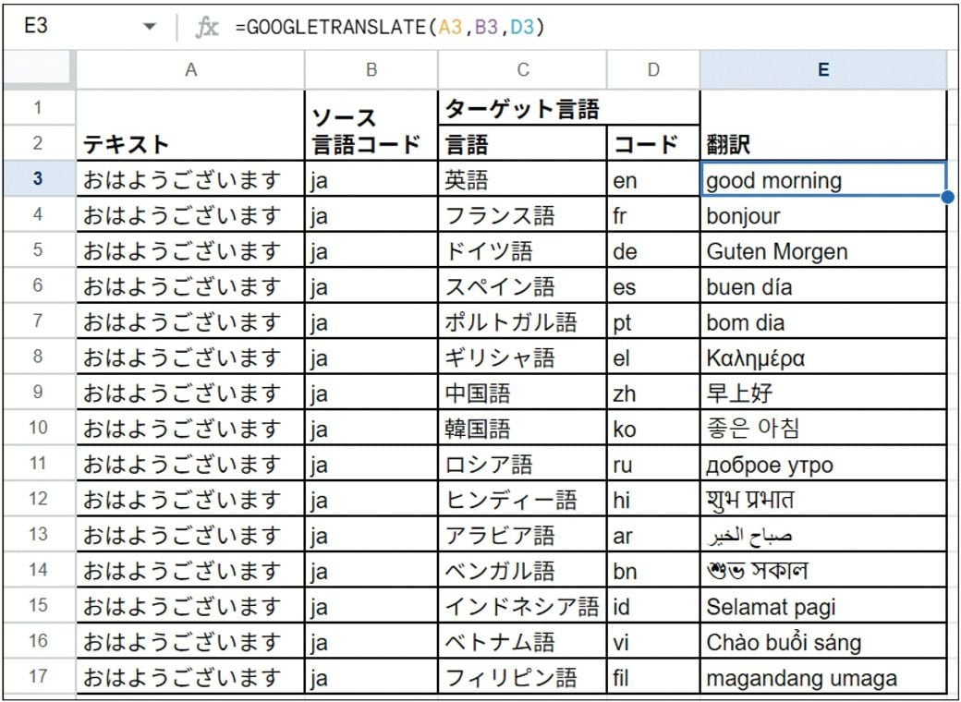Screen dimensions: 961x702
Task: Click the zh language code cell
Action: pyautogui.click(x=653, y=393)
